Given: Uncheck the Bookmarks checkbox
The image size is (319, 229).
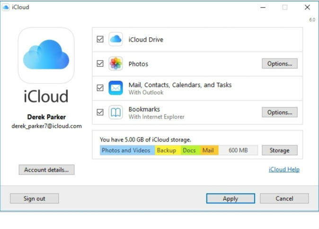Looking at the screenshot, I should 100,112.
